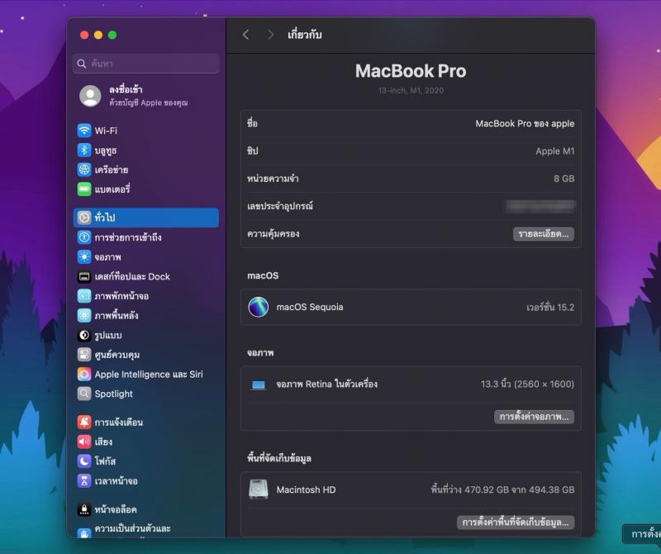This screenshot has width=661, height=554.
Task: Open display settings (การตั้งค่าจอภาพ...) button
Action: [x=534, y=417]
